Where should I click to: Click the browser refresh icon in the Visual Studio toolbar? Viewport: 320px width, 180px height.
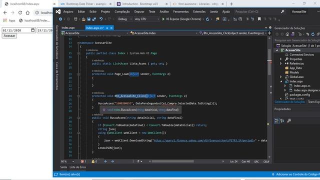pyautogui.click(x=207, y=19)
